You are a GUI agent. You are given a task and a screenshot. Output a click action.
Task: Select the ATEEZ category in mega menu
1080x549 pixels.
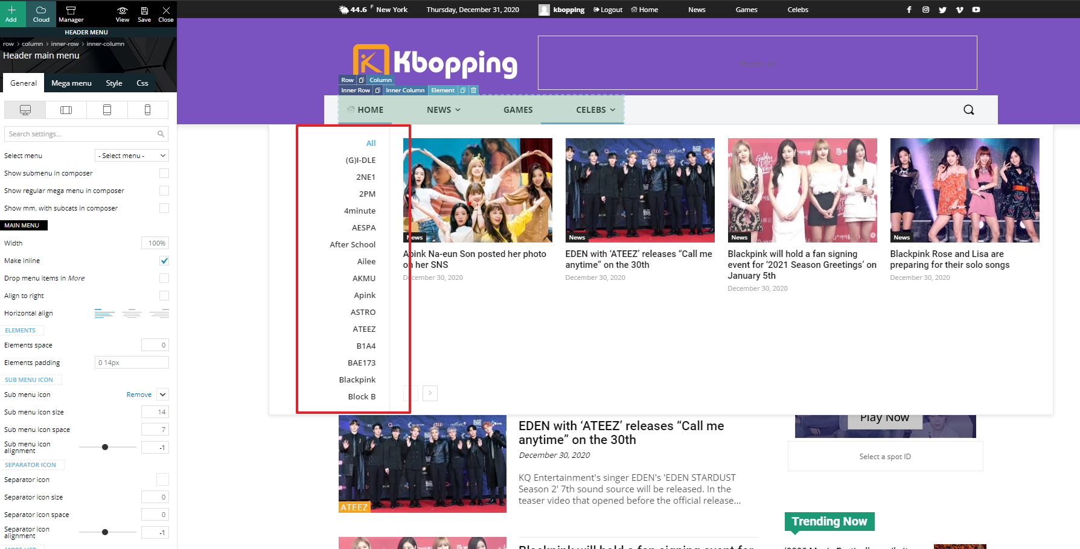(x=364, y=329)
